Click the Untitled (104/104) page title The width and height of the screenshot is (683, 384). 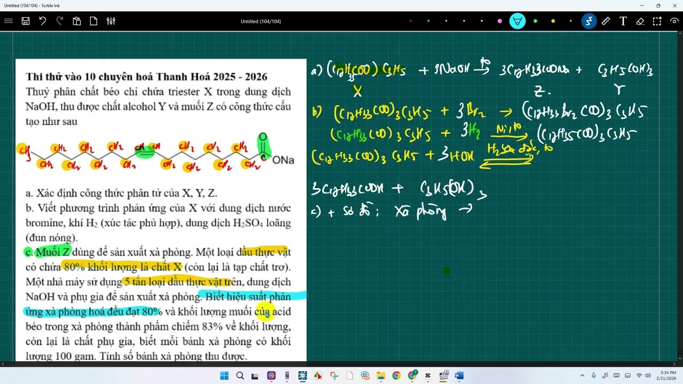coord(261,21)
